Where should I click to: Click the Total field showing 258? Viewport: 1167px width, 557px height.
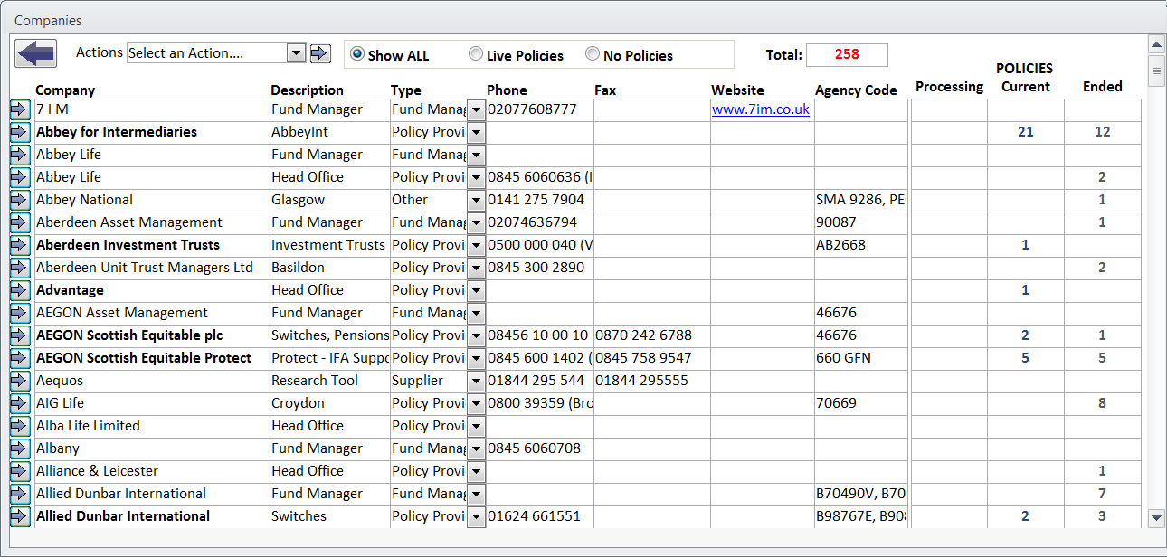tap(847, 54)
